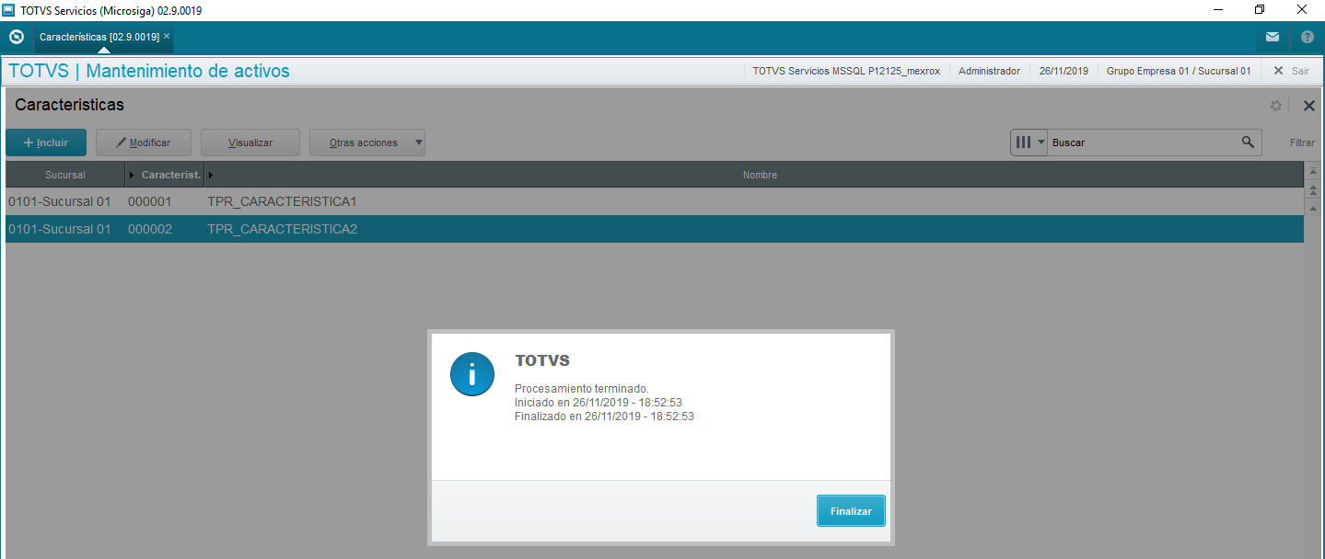Click the 000001 code cell
This screenshot has height=559, width=1325.
(x=150, y=201)
